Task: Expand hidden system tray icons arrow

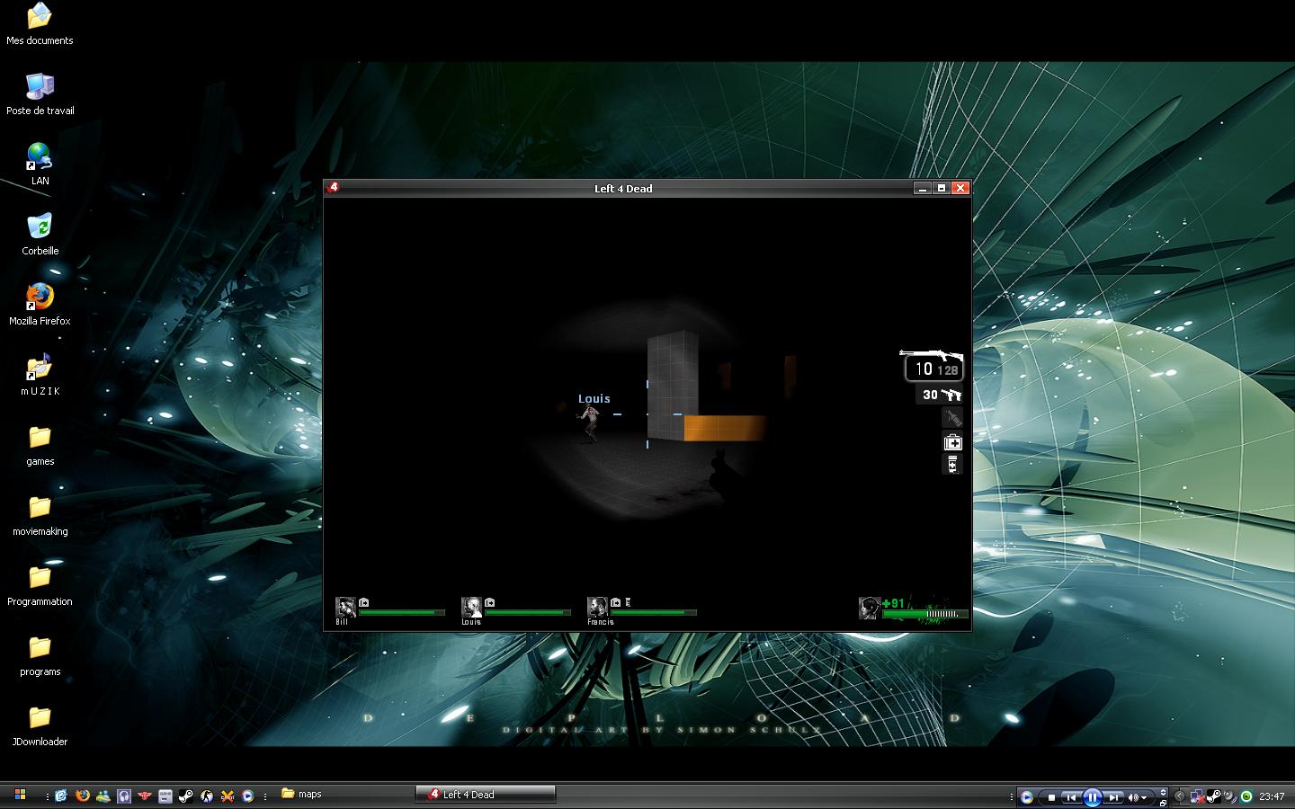Action: pyautogui.click(x=1180, y=796)
